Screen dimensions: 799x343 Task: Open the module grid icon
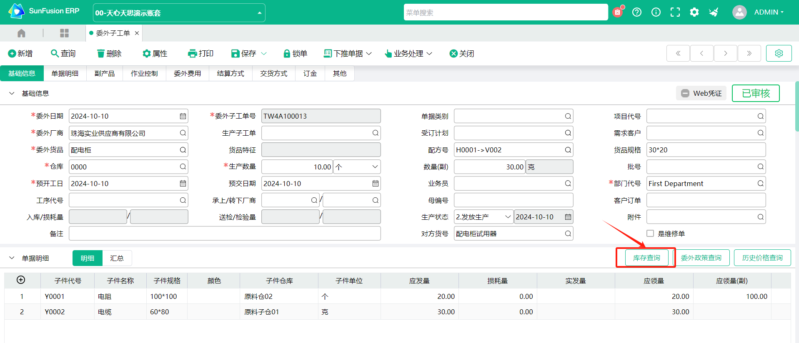click(x=64, y=33)
